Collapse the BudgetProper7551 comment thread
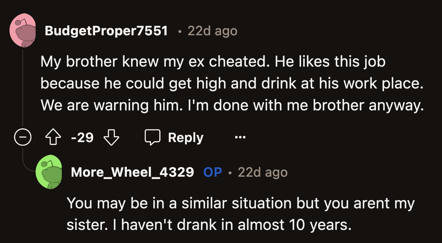 [23, 137]
